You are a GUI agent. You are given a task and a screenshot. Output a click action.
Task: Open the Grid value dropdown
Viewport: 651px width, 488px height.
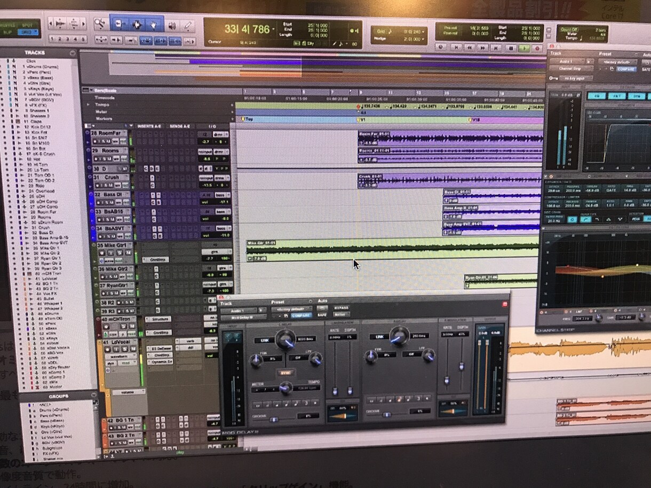423,31
